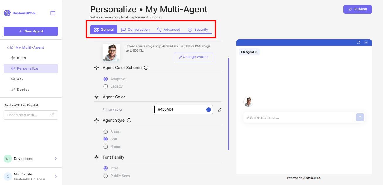Open the Security settings tab
Image resolution: width=383 pixels, height=185 pixels.
tap(198, 29)
